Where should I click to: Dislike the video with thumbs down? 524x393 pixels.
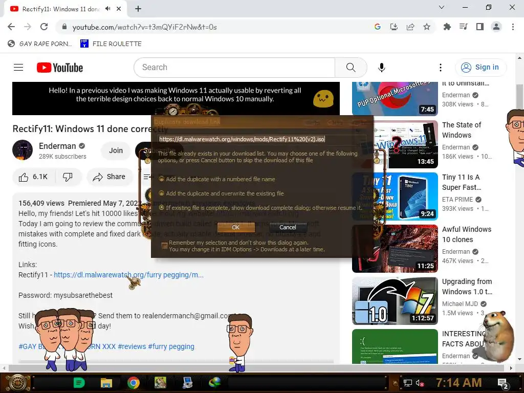coord(68,177)
